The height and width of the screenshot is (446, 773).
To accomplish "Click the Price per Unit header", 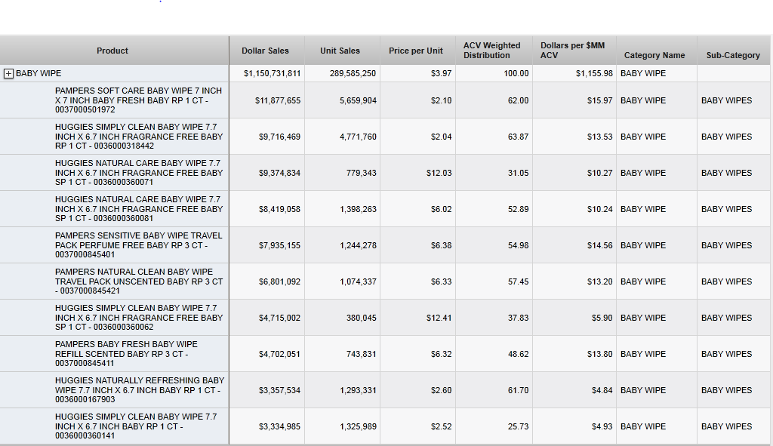I will [416, 51].
